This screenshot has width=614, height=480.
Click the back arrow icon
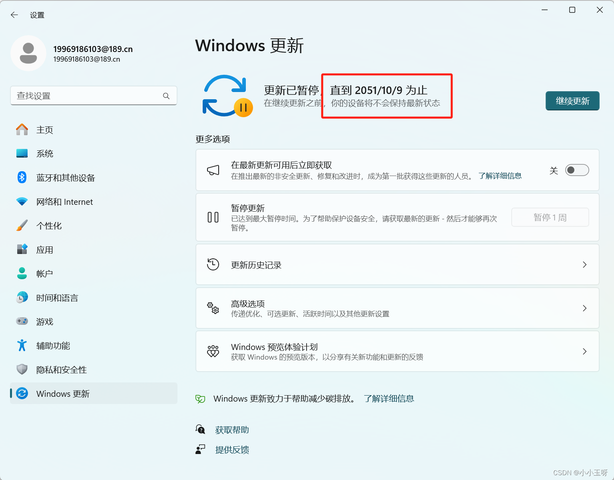coord(14,15)
